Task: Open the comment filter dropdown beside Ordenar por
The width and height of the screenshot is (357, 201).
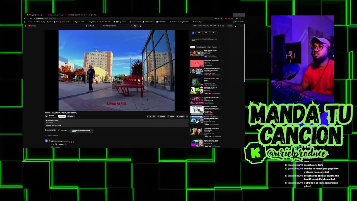Action: pos(81,130)
